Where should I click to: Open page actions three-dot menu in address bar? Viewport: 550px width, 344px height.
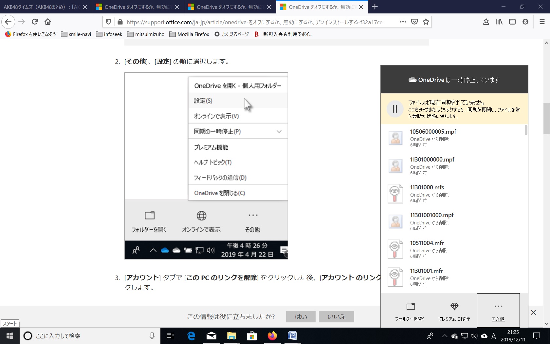click(x=403, y=22)
